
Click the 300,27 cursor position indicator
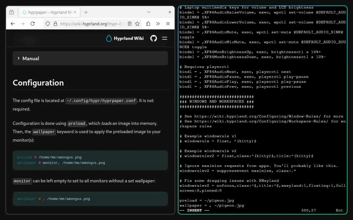tap(309, 210)
